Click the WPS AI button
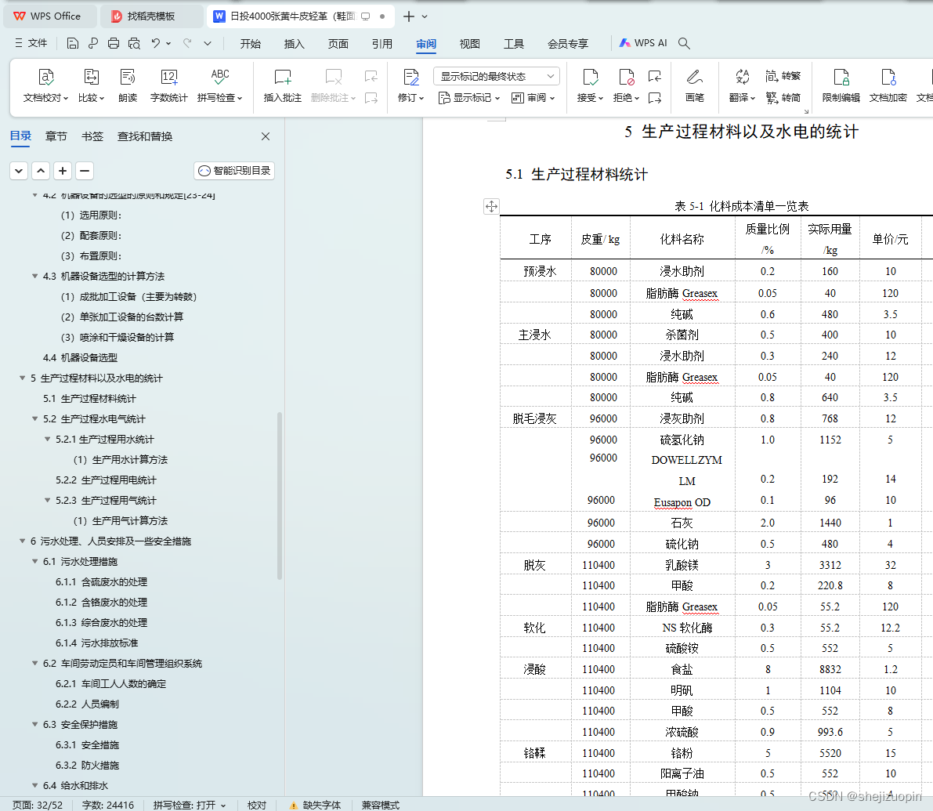The height and width of the screenshot is (811, 933). click(x=642, y=43)
